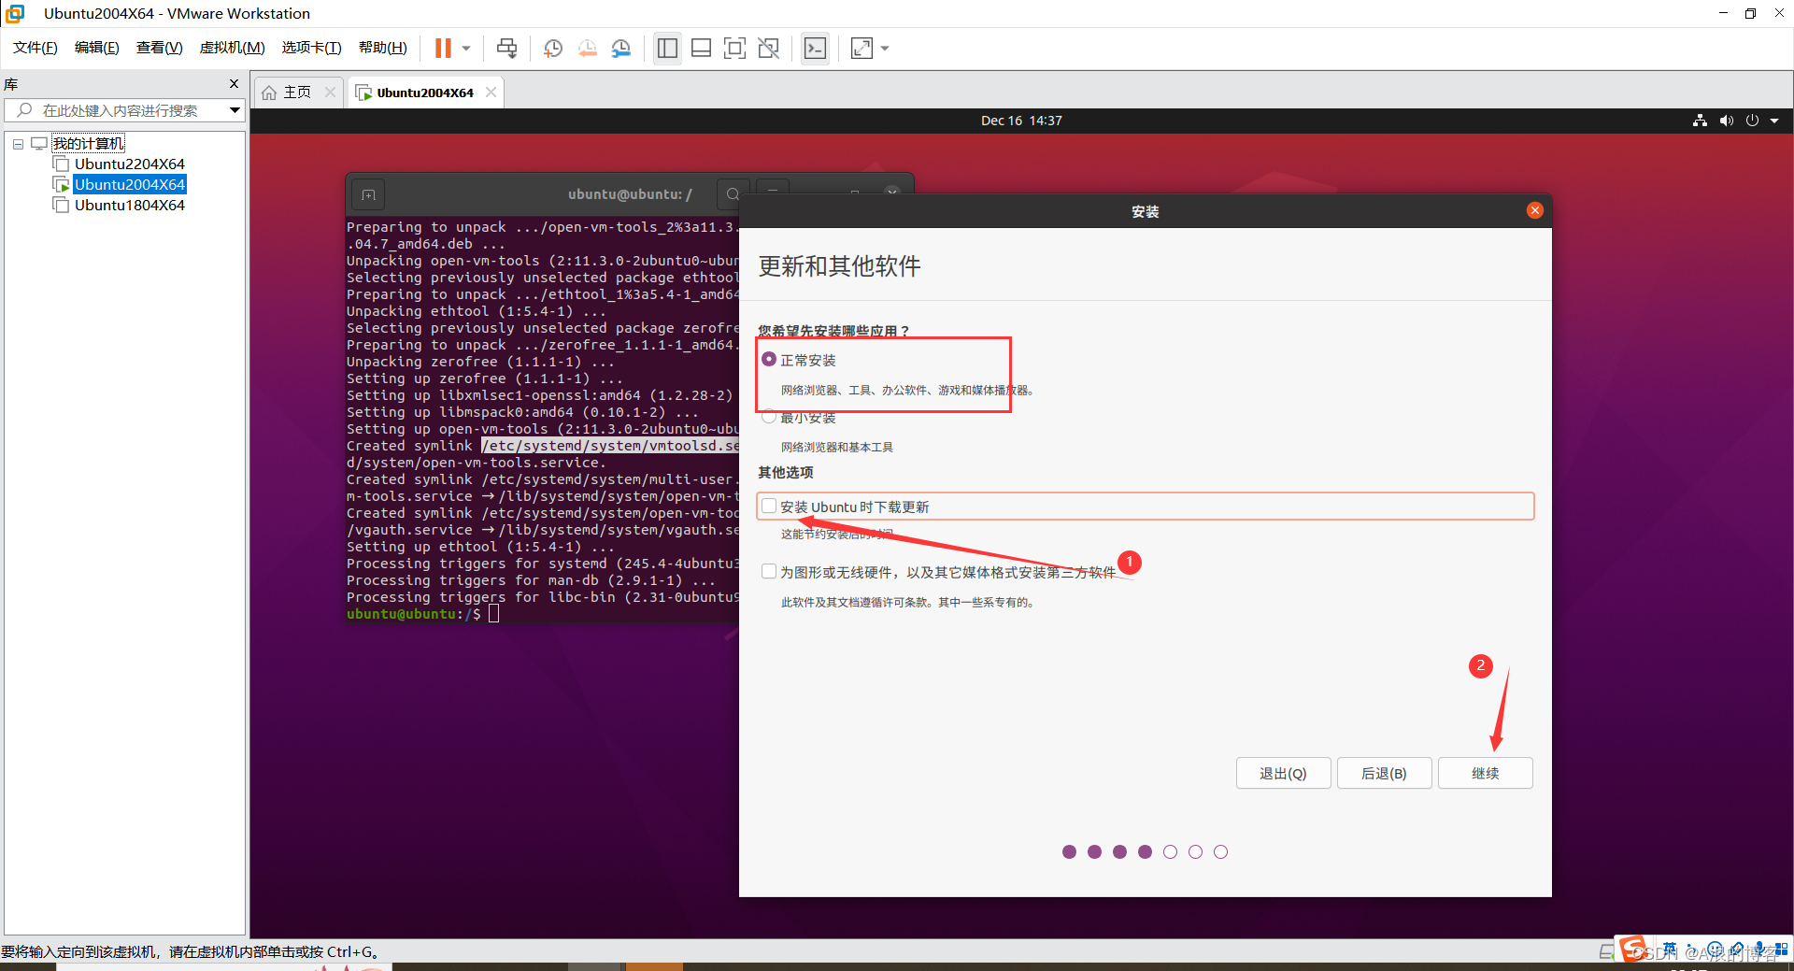Select Ubuntu2204X64 in the library tree
This screenshot has height=971, width=1794.
[130, 164]
